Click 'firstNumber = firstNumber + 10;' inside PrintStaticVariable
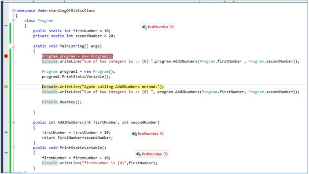 pyautogui.click(x=76, y=158)
